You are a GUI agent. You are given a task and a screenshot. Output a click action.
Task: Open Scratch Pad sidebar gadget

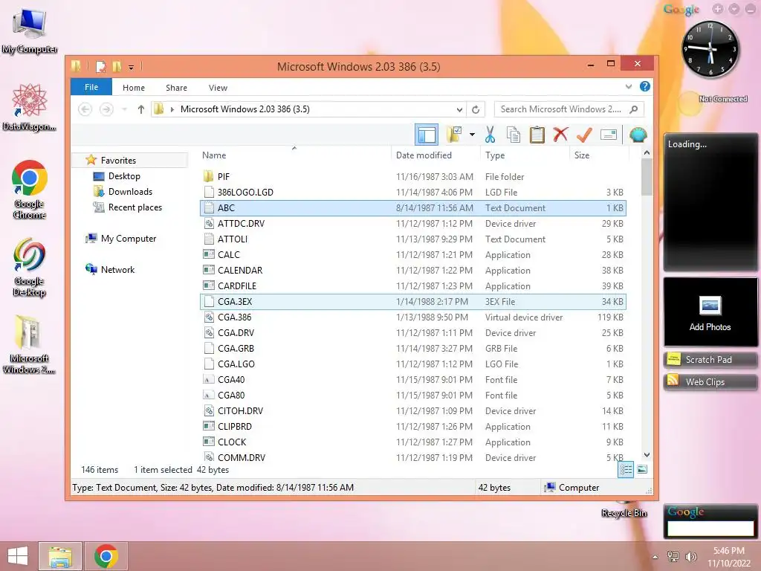[710, 359]
